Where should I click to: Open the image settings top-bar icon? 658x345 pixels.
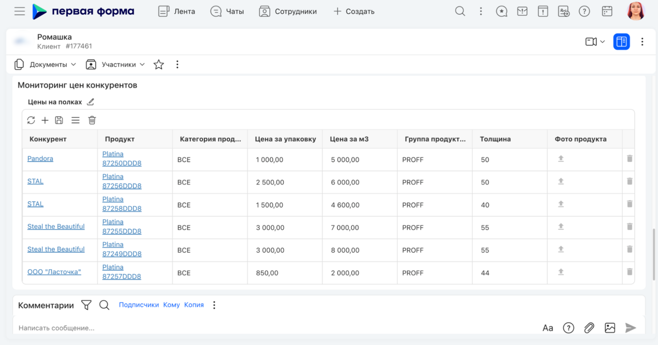point(564,11)
